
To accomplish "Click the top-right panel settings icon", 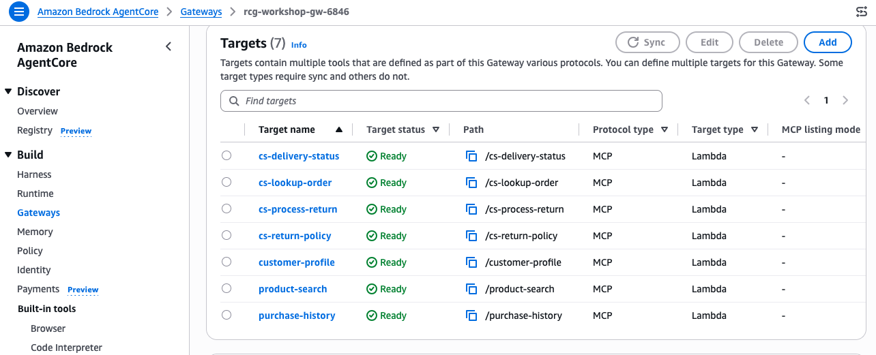I will pyautogui.click(x=862, y=12).
